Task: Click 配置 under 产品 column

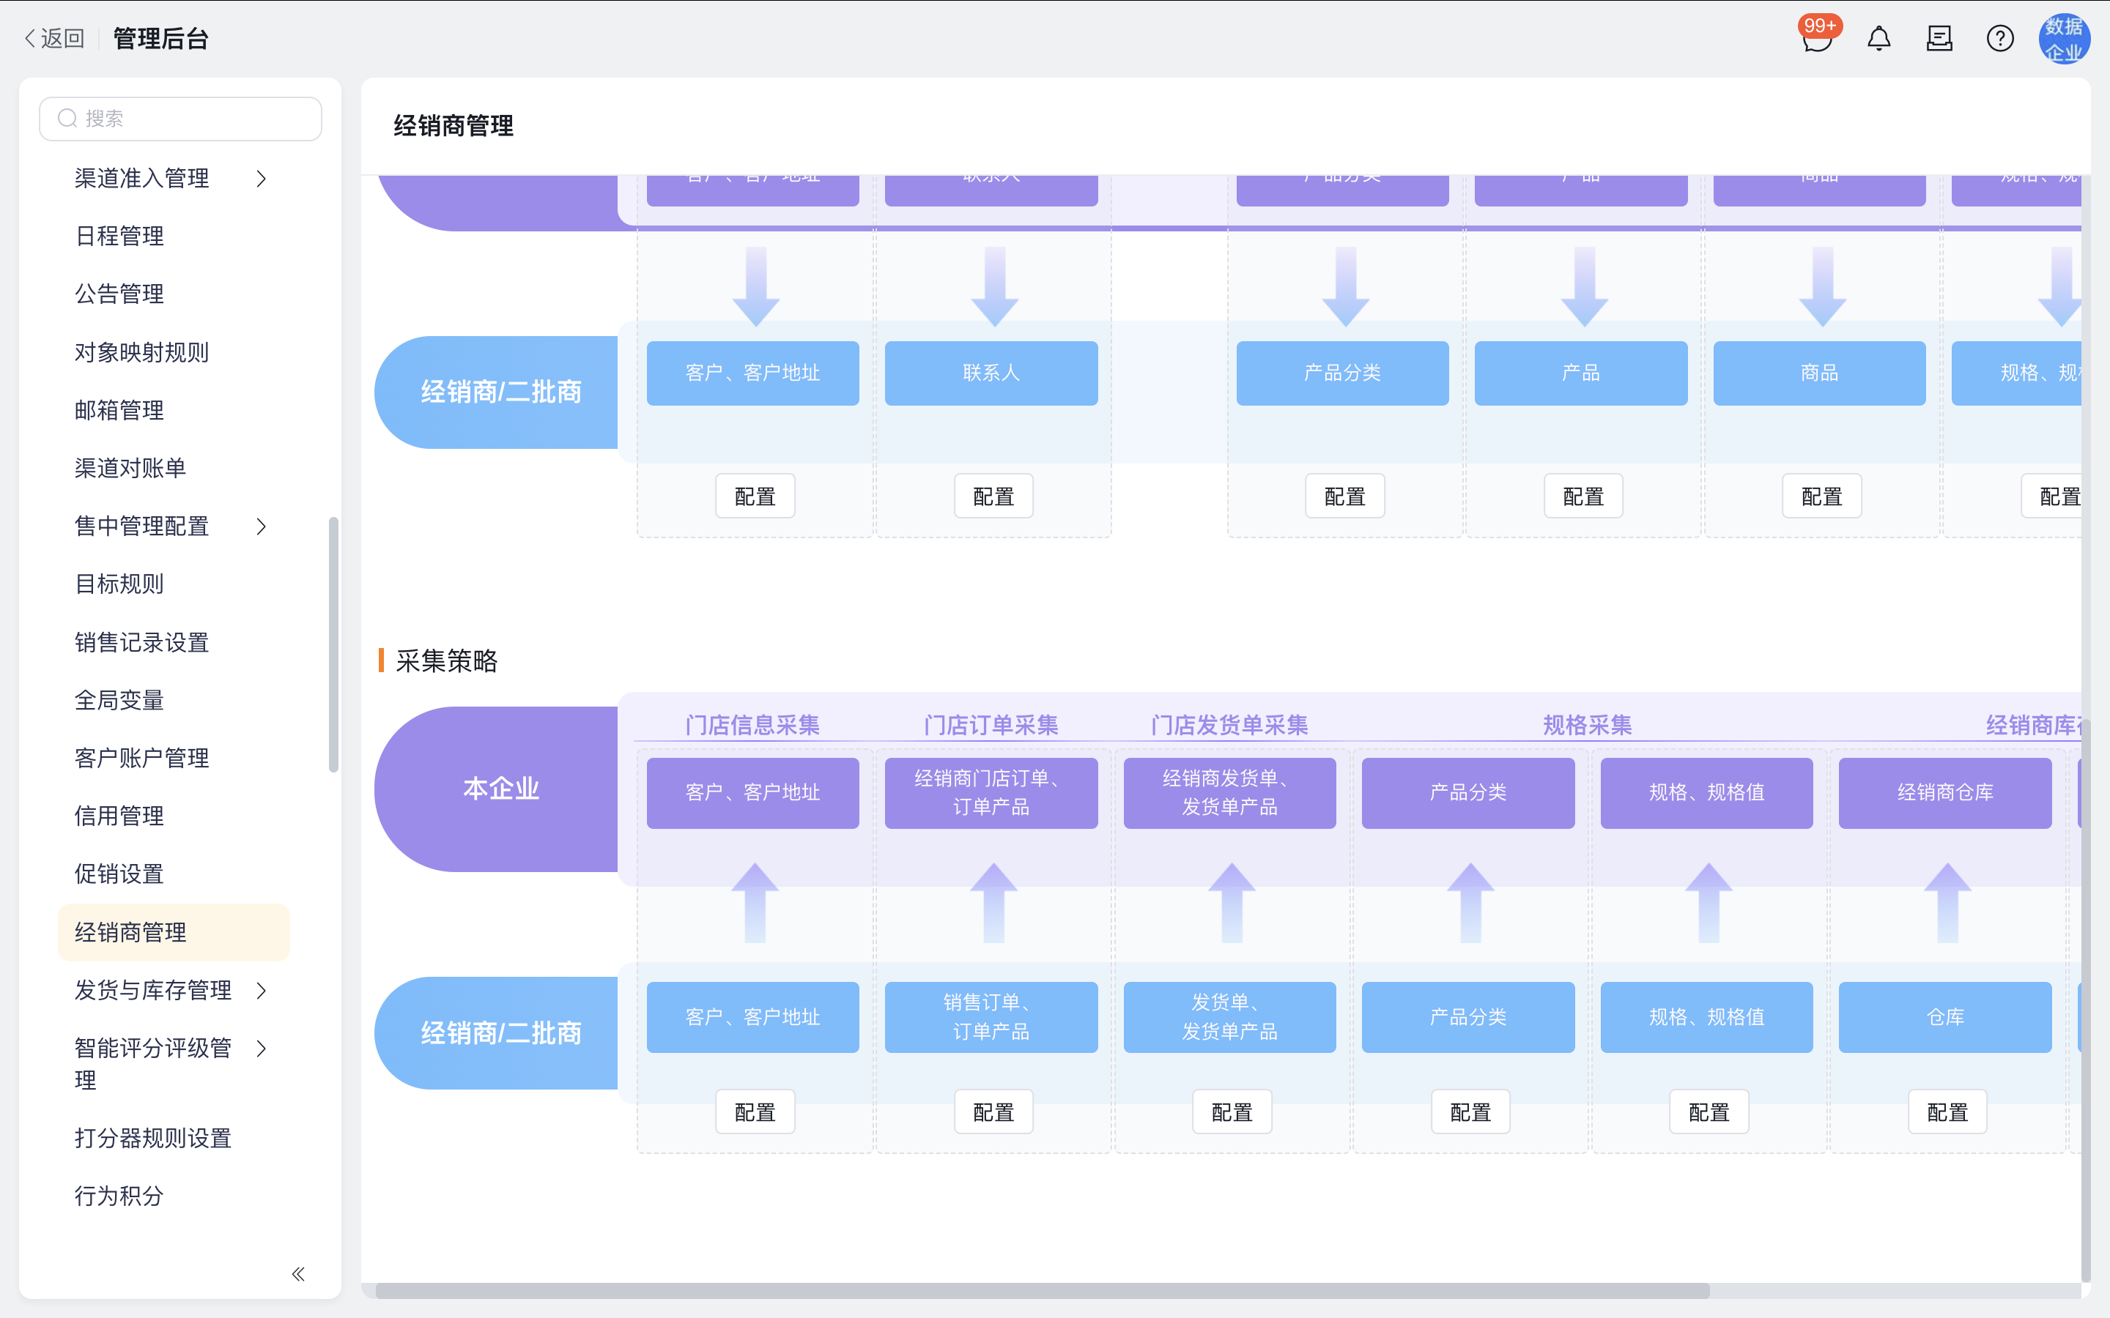Action: (1583, 496)
